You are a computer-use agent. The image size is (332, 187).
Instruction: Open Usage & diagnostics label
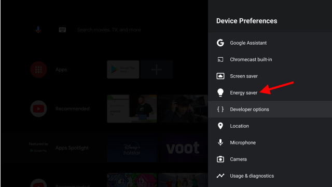(x=252, y=176)
